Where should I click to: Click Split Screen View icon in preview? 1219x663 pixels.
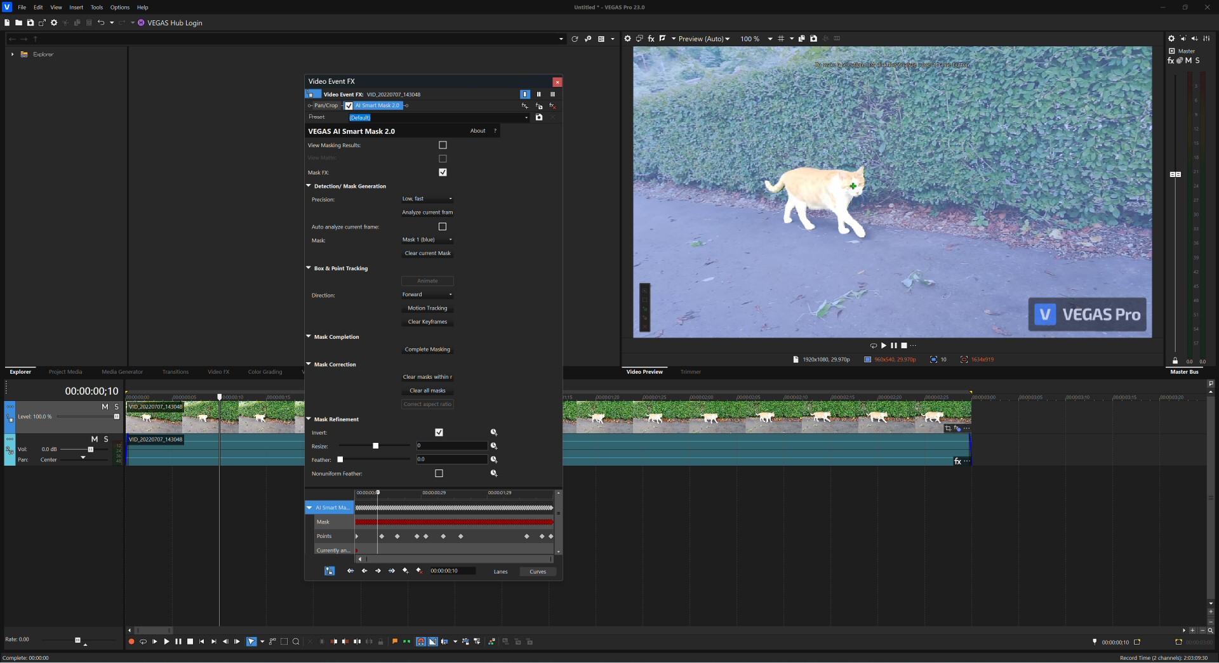[663, 39]
